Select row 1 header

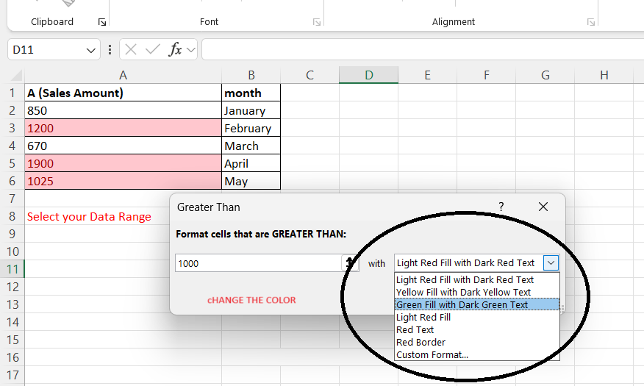(12, 93)
